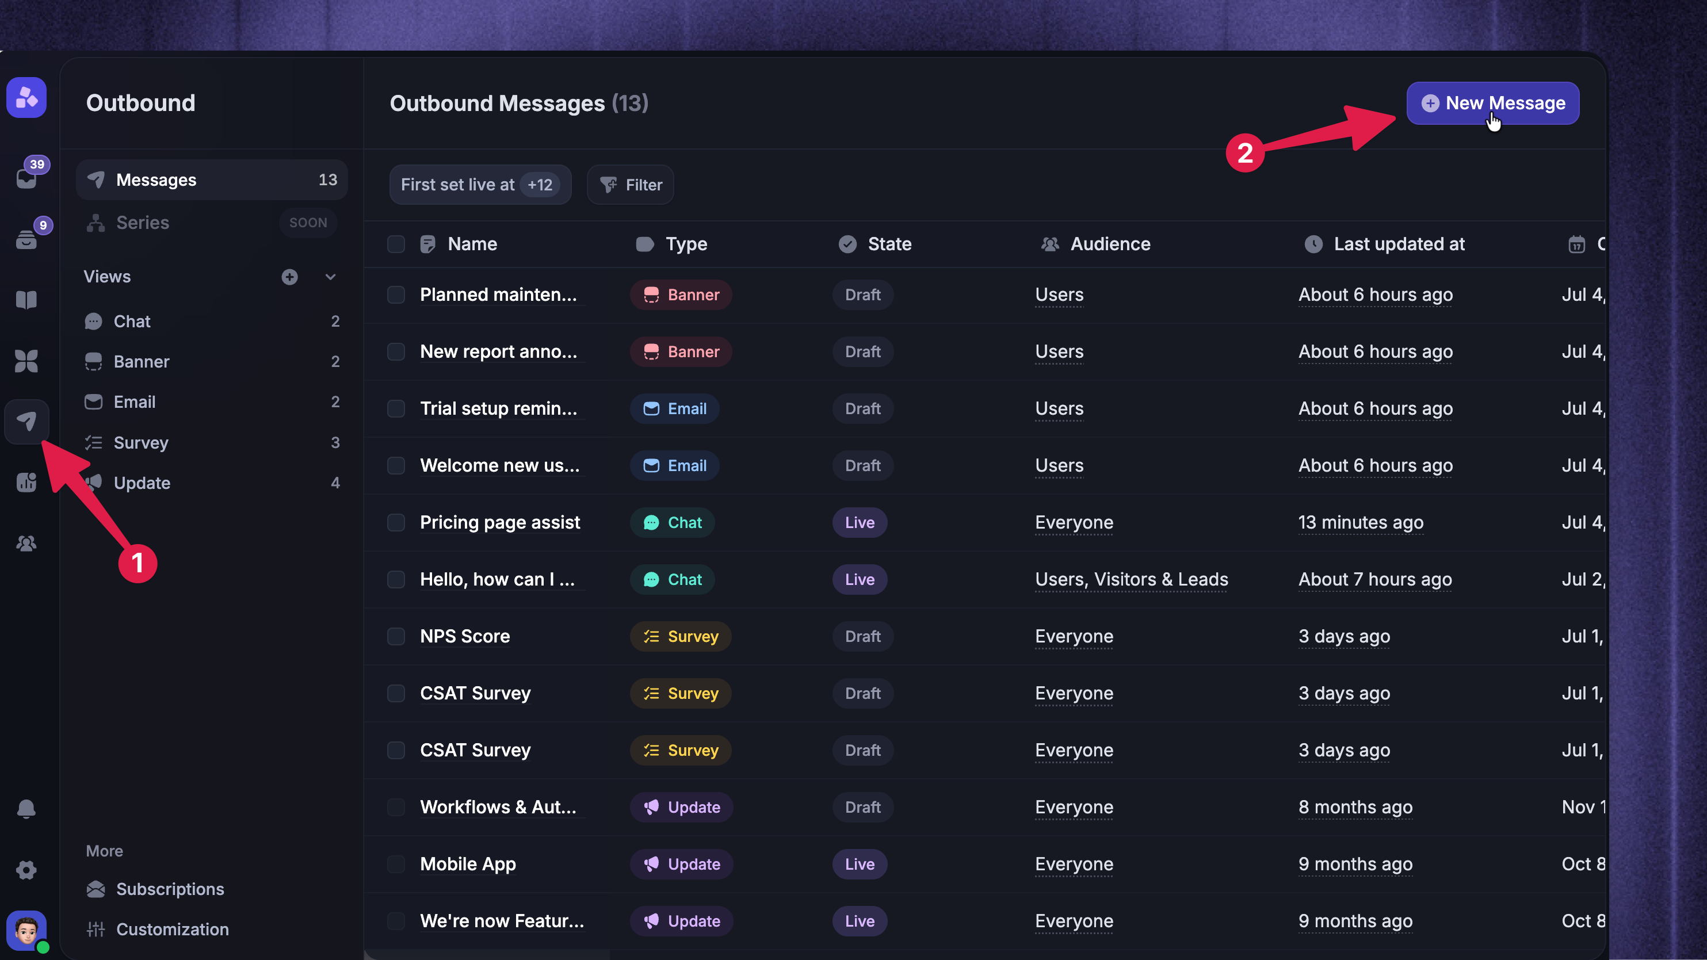The image size is (1707, 960).
Task: Select the Trial setup reminder row checkbox
Action: click(x=396, y=409)
